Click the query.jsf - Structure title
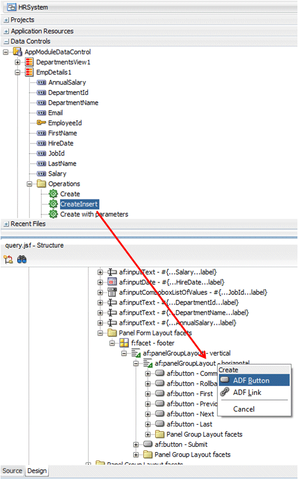 [x=34, y=245]
